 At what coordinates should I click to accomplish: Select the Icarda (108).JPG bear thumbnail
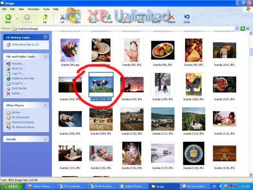[70, 119]
